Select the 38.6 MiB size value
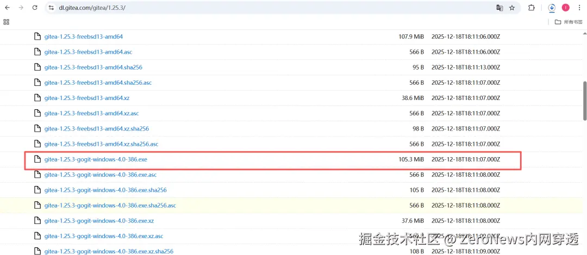587x255 pixels. pyautogui.click(x=413, y=98)
